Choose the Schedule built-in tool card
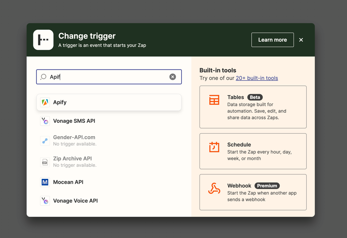Image resolution: width=347 pixels, height=238 pixels. click(253, 151)
